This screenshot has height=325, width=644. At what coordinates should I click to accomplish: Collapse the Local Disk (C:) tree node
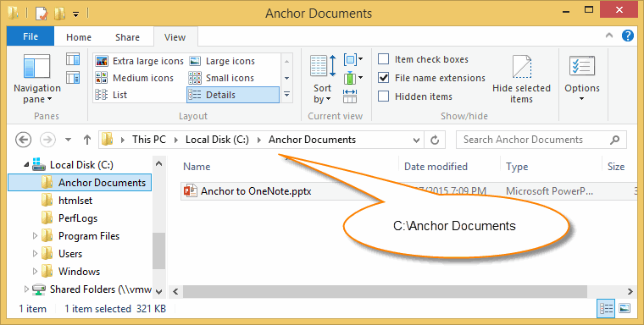click(x=27, y=165)
